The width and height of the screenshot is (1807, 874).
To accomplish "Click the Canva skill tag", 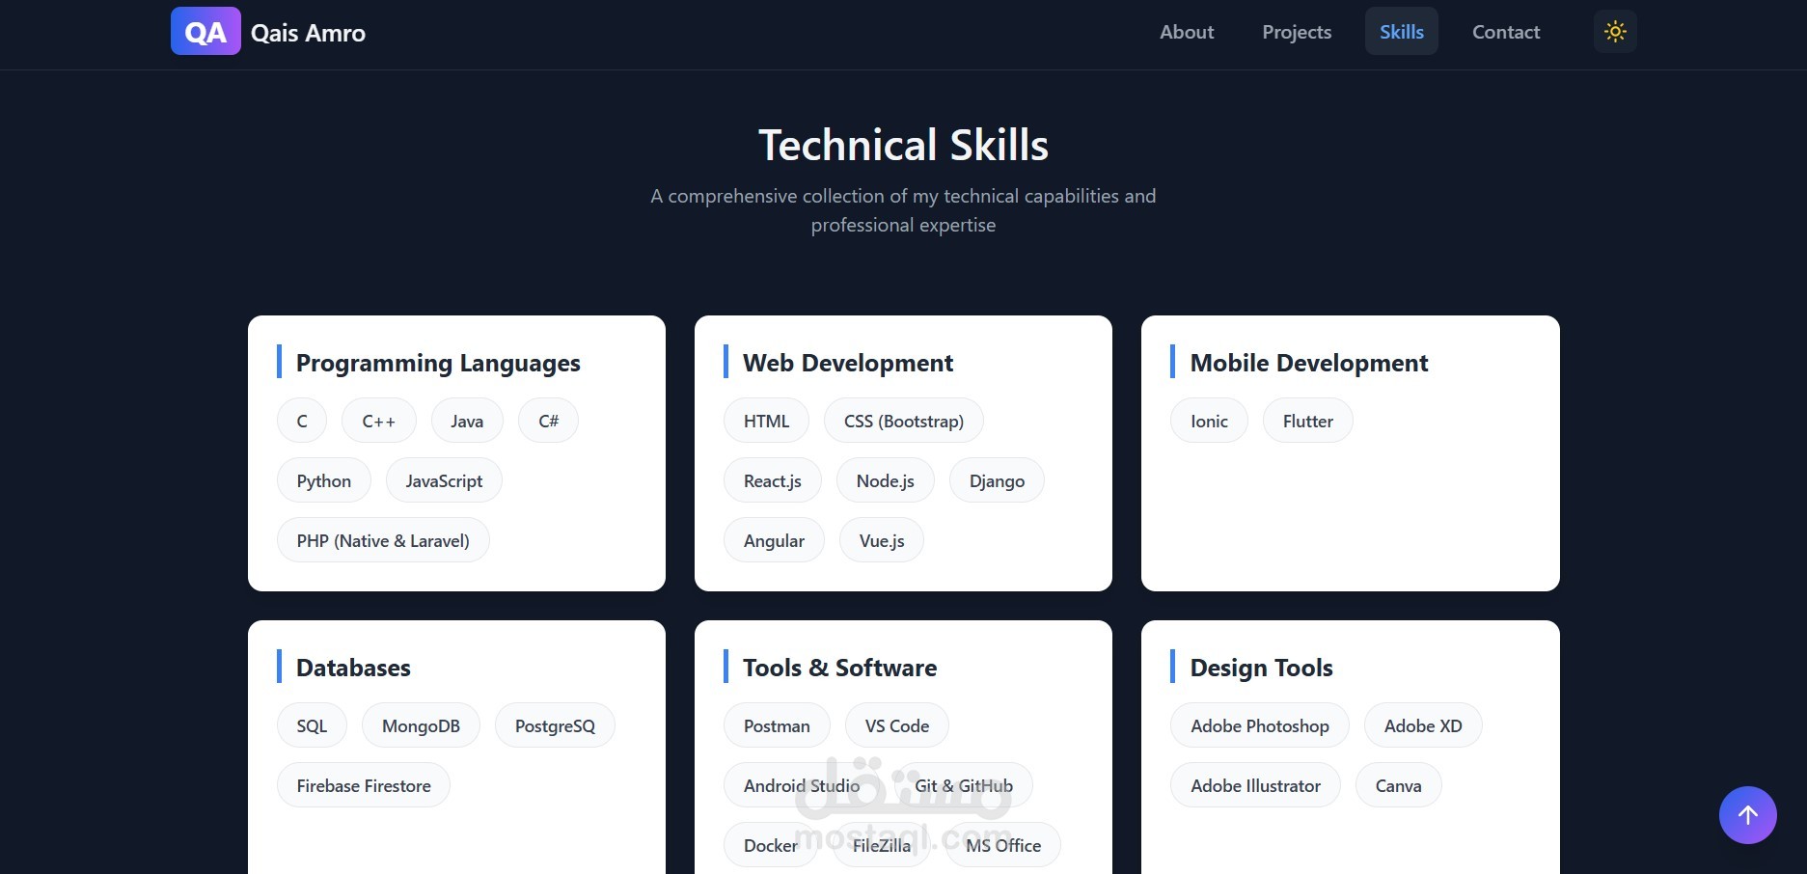I will (1398, 785).
